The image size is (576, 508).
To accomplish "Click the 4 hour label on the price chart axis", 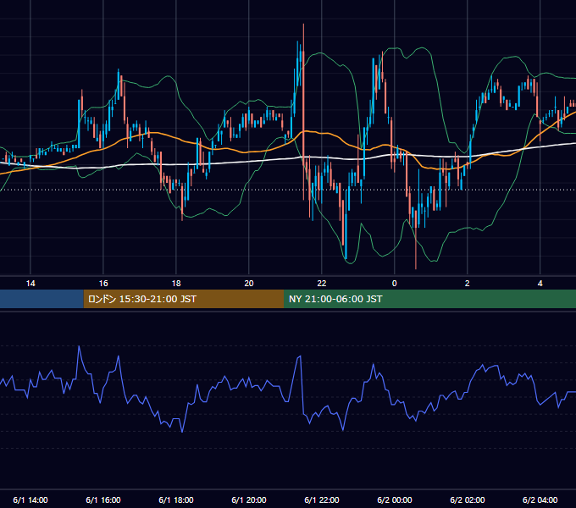I will (540, 284).
